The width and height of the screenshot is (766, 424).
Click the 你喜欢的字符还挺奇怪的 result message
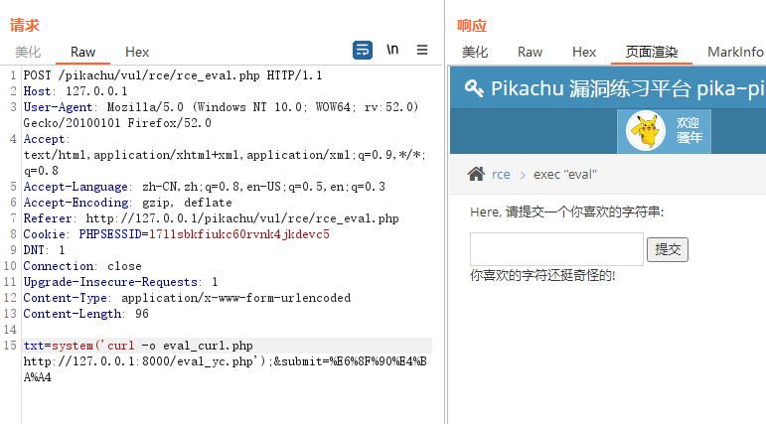542,275
